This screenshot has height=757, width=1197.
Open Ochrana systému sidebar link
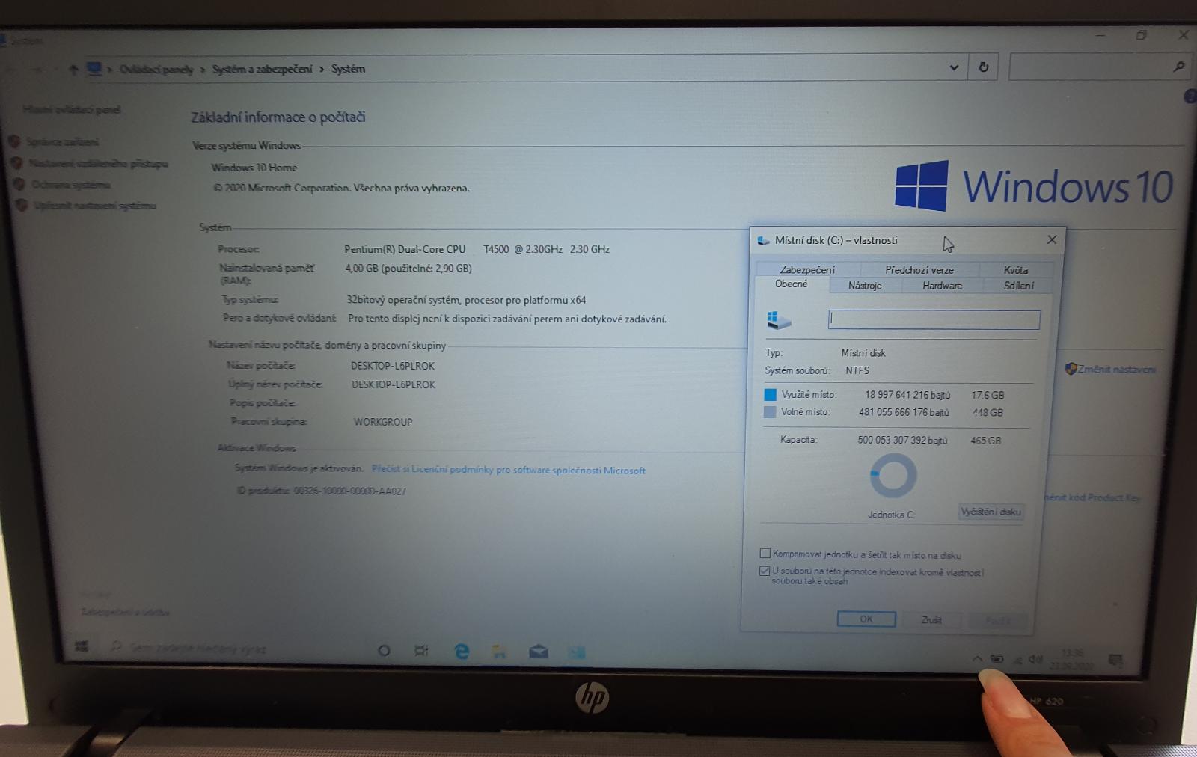pyautogui.click(x=70, y=184)
